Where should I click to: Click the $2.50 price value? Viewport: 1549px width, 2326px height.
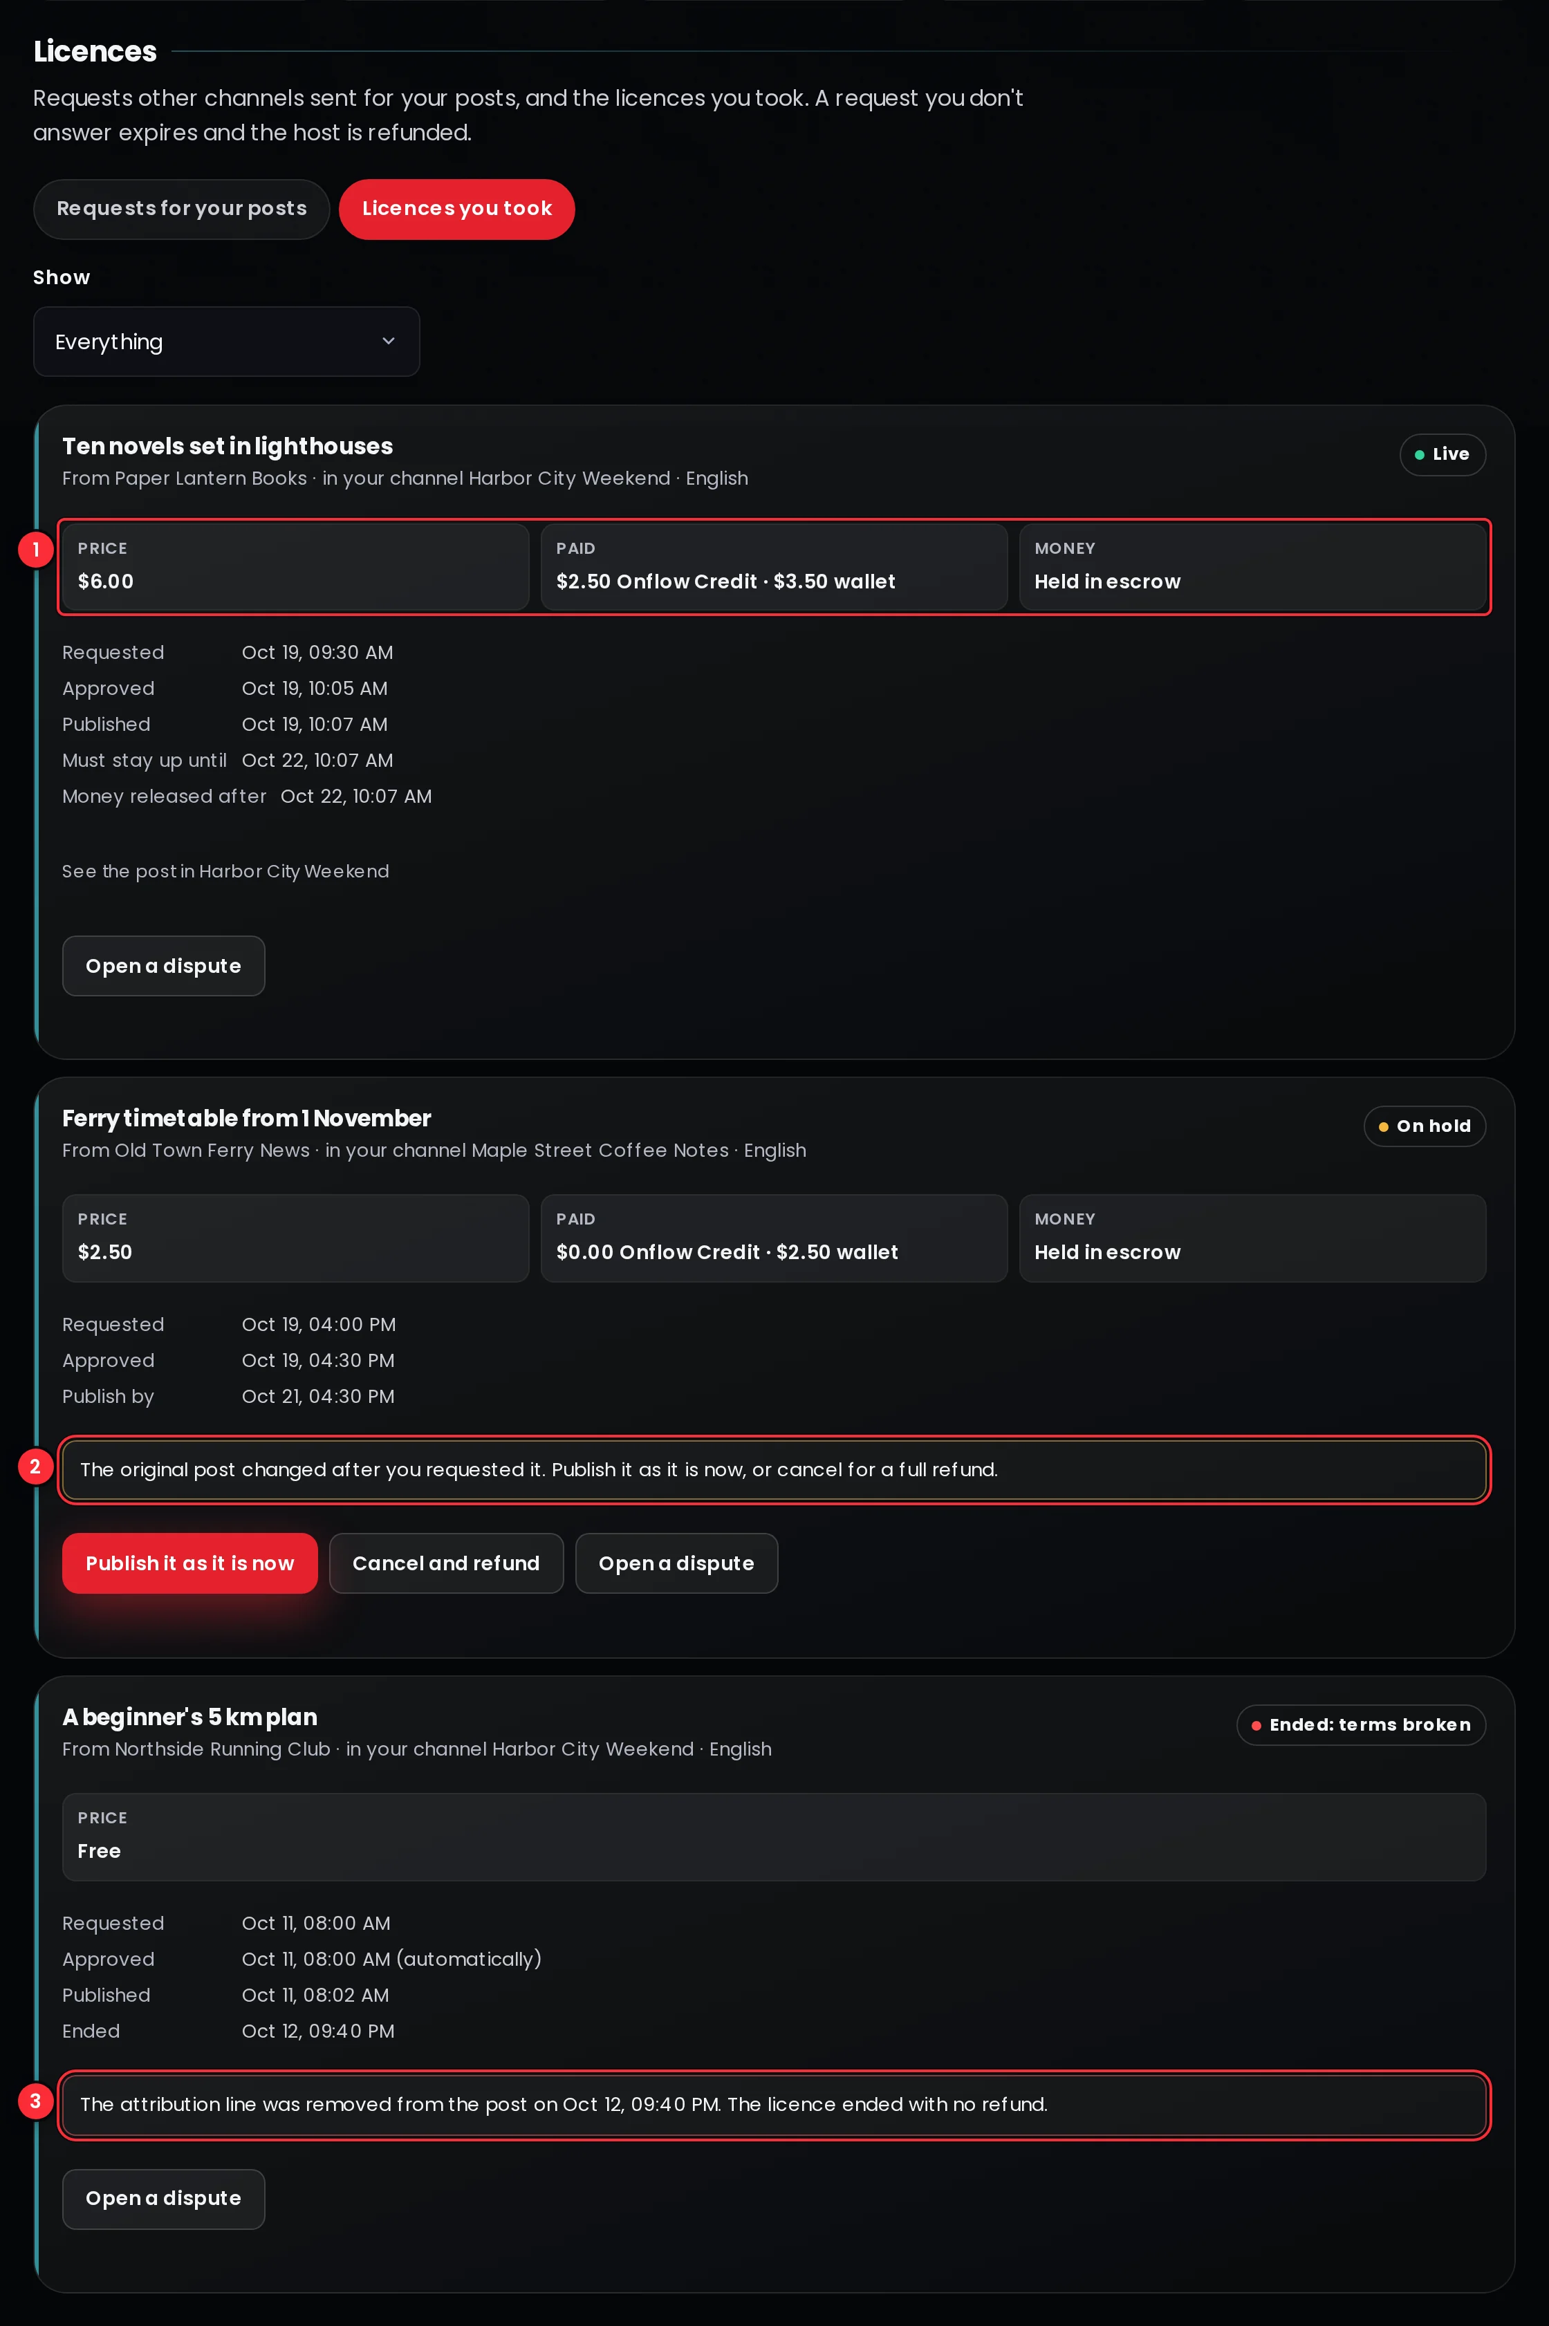tap(104, 1252)
